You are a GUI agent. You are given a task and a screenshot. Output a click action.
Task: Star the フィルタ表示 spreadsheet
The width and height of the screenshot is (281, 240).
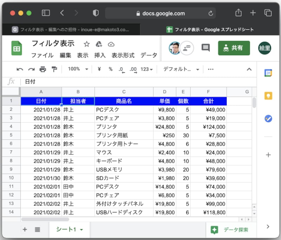click(x=86, y=44)
